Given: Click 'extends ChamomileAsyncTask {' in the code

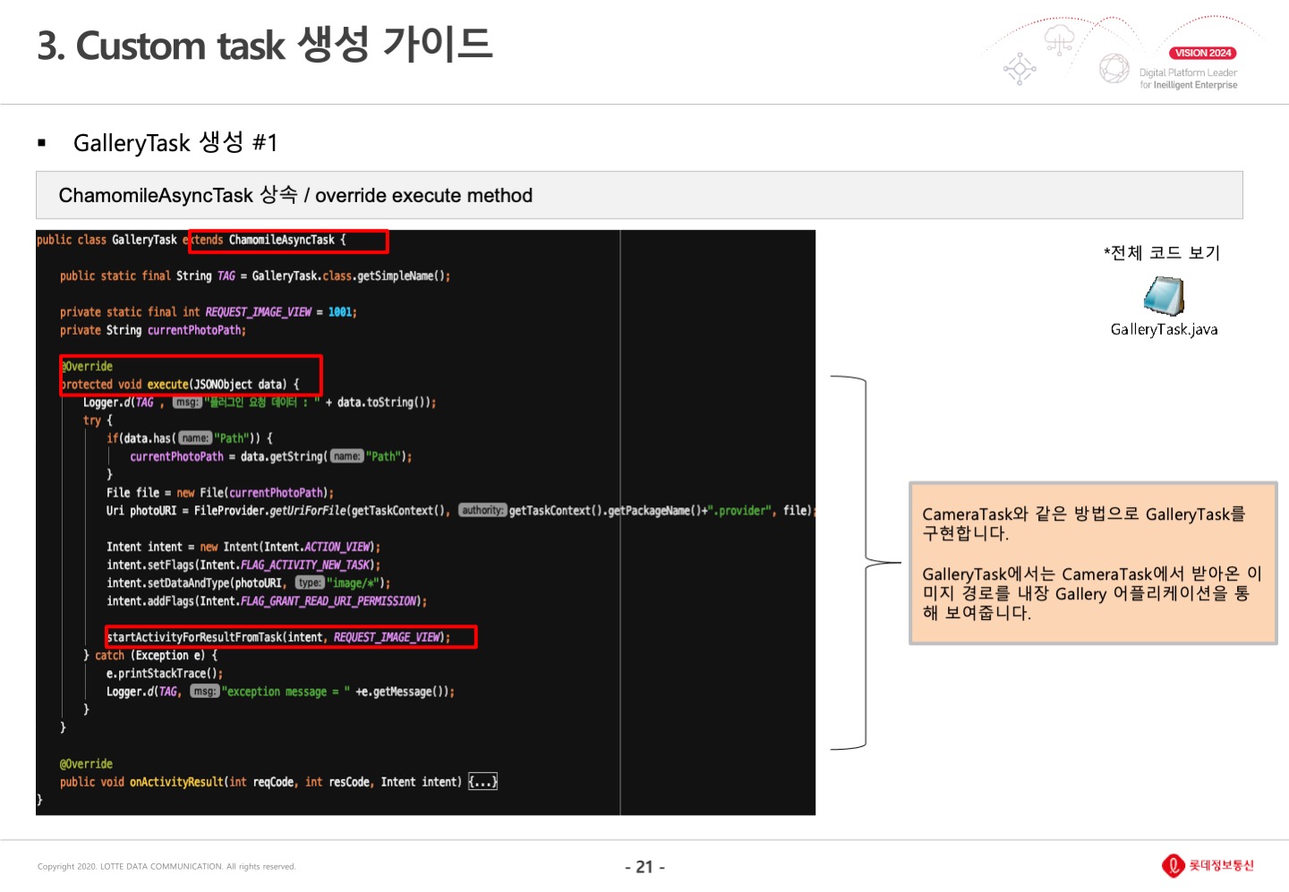Looking at the screenshot, I should pyautogui.click(x=265, y=240).
